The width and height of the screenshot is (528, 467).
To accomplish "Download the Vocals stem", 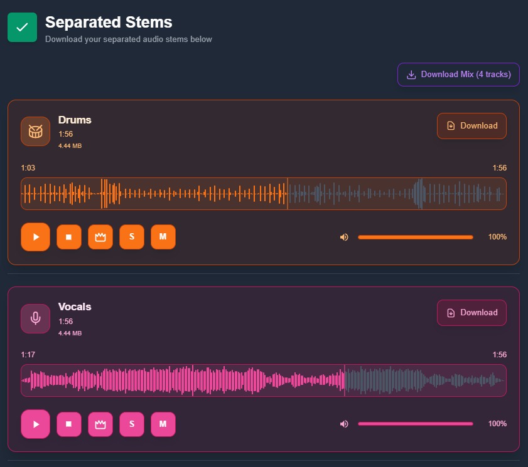I will pyautogui.click(x=471, y=312).
